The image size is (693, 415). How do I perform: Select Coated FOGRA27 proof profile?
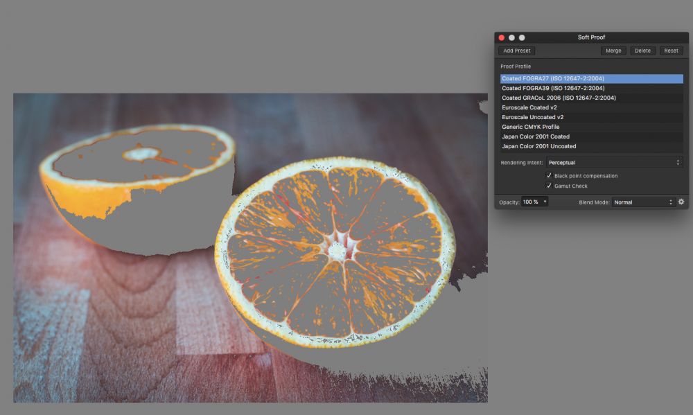coord(591,79)
